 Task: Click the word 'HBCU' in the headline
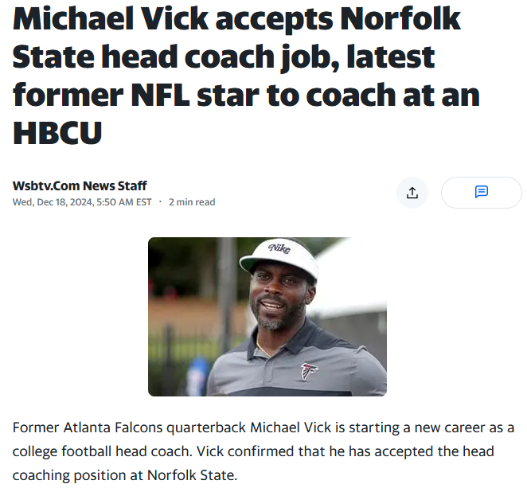(x=57, y=133)
